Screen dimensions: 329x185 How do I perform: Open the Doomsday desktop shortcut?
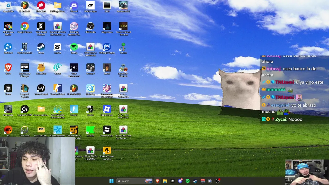[x=8, y=110]
